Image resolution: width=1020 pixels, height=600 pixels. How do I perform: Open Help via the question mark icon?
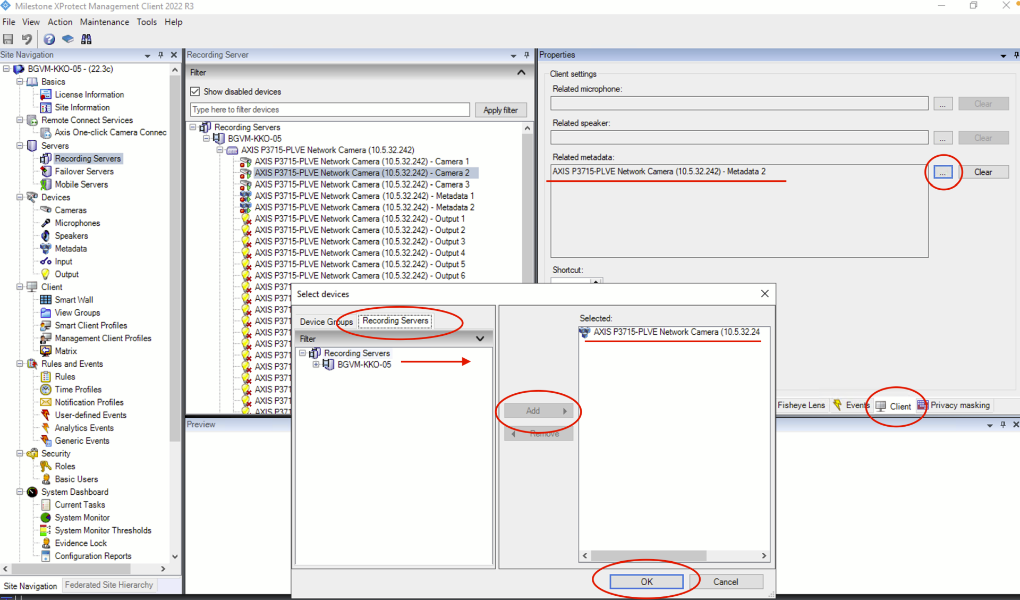pos(49,39)
